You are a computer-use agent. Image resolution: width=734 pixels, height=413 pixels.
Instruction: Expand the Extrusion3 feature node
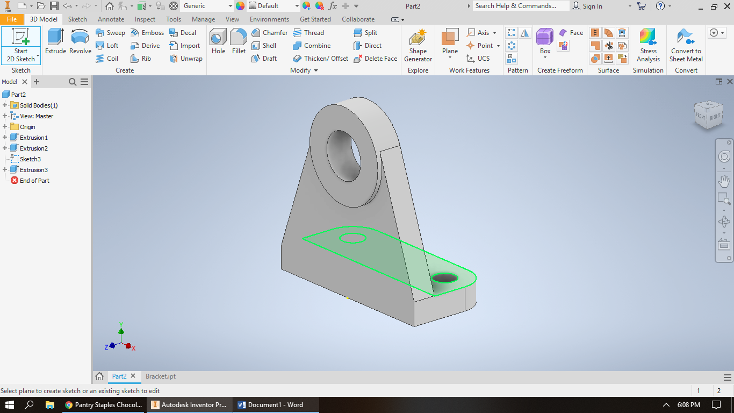coord(5,170)
